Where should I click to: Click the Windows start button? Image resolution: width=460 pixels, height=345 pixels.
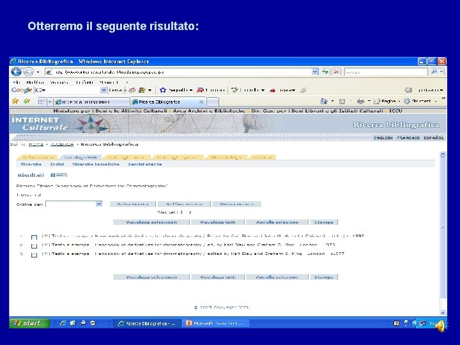pos(29,323)
